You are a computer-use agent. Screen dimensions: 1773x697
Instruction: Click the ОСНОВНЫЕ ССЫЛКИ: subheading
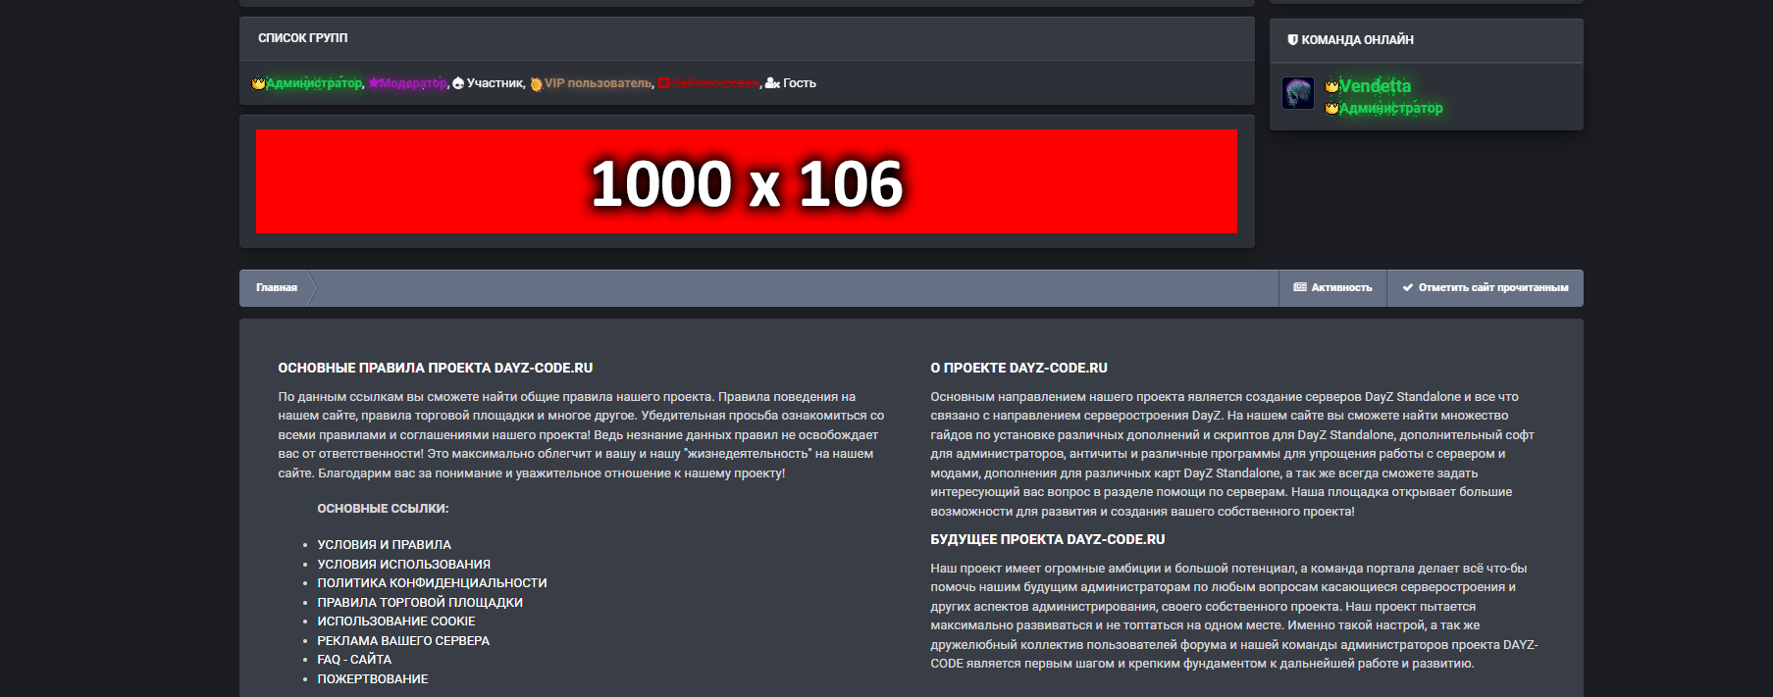[x=383, y=509]
